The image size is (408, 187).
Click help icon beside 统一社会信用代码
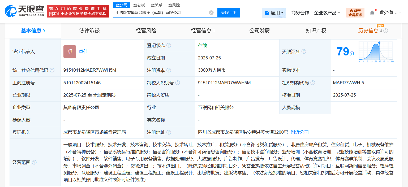pos(52,70)
